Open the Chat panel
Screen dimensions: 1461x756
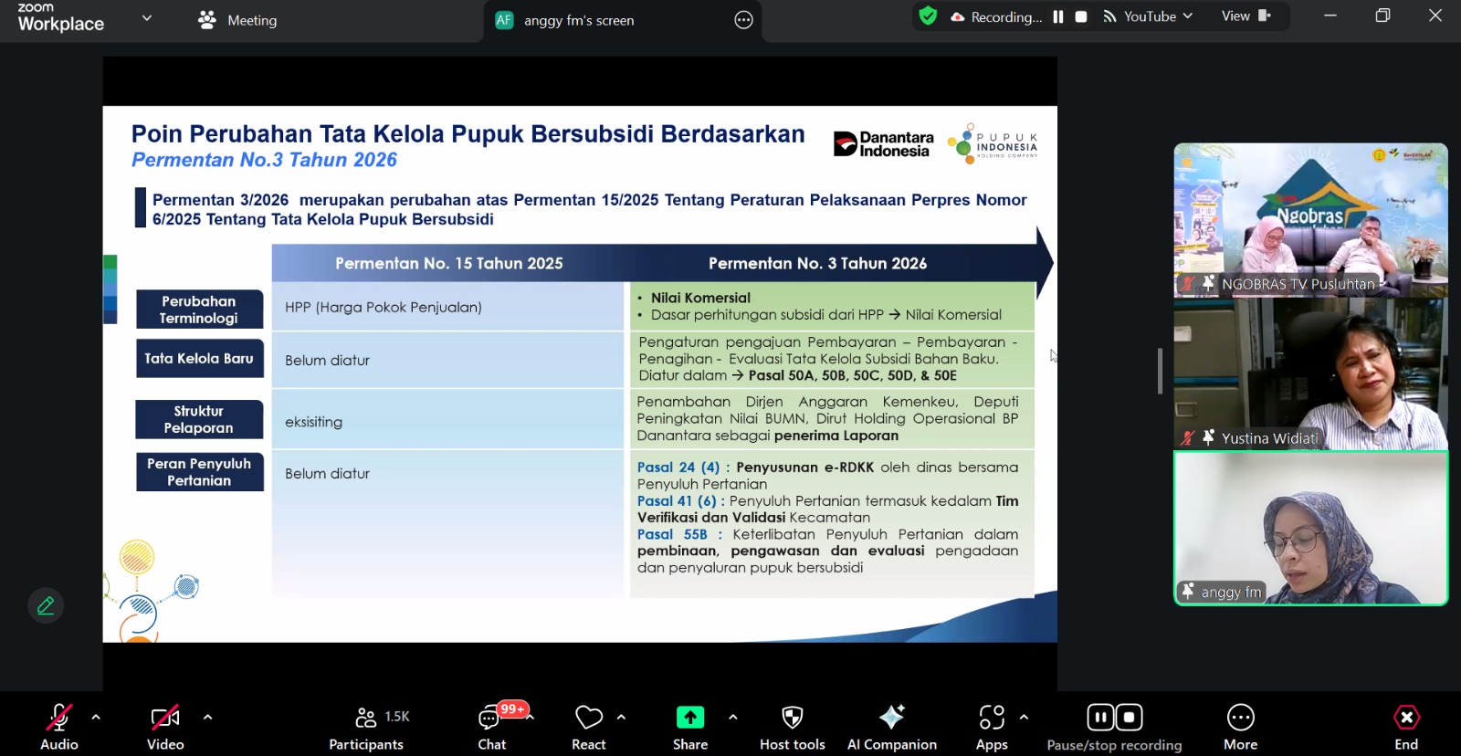point(492,727)
